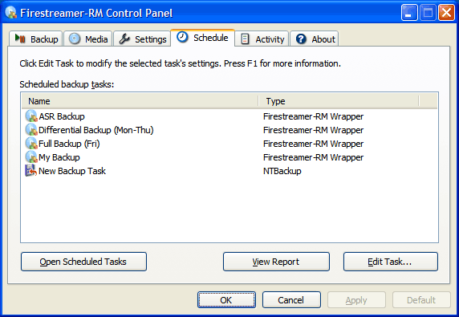459x317 pixels.
Task: Click the New Backup Task NTBackup icon
Action: point(31,171)
